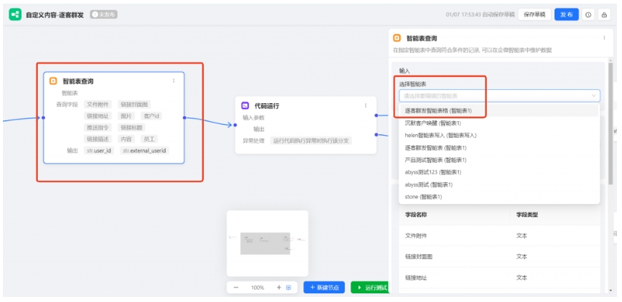622x302 pixels.
Task: Click the 文件附件 tag in query node
Action: pyautogui.click(x=98, y=105)
